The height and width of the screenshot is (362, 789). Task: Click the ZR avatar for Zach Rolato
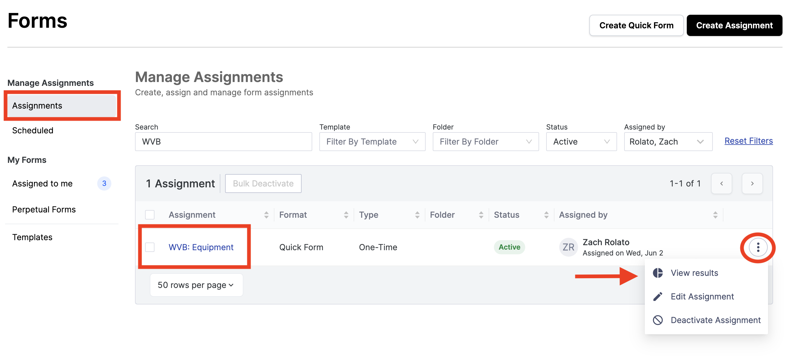pyautogui.click(x=568, y=247)
